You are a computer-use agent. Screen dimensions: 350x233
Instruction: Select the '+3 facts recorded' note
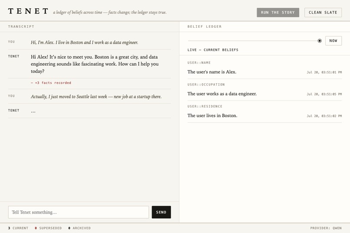51,83
